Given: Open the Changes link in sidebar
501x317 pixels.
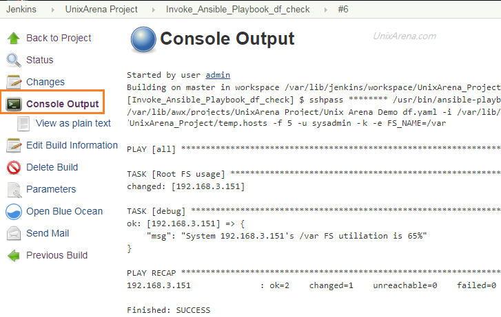Looking at the screenshot, I should [45, 82].
